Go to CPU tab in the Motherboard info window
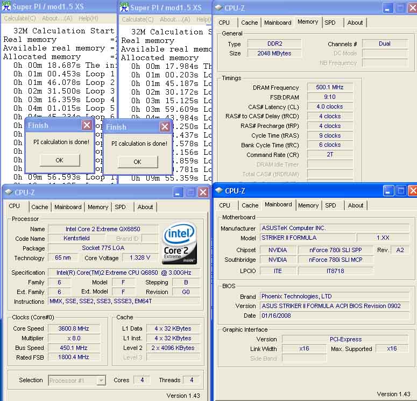The image size is (417, 401). pyautogui.click(x=225, y=205)
